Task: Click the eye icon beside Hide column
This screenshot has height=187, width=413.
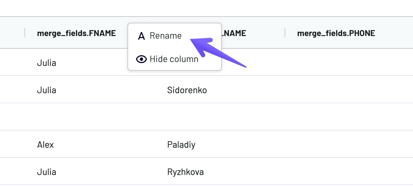Action: [141, 59]
